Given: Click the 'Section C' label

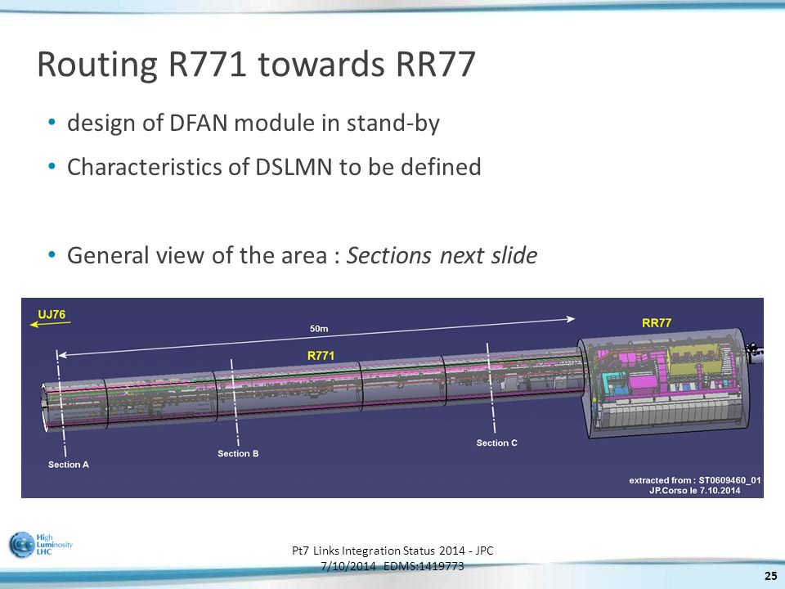Looking at the screenshot, I should point(496,443).
